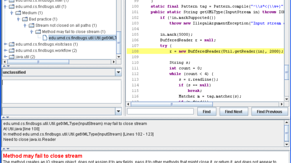
Task: Click source line 'int count = 0;'
Action: pos(186,68)
